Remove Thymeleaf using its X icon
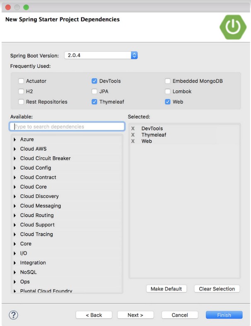Image resolution: width=251 pixels, height=326 pixels. (x=133, y=135)
